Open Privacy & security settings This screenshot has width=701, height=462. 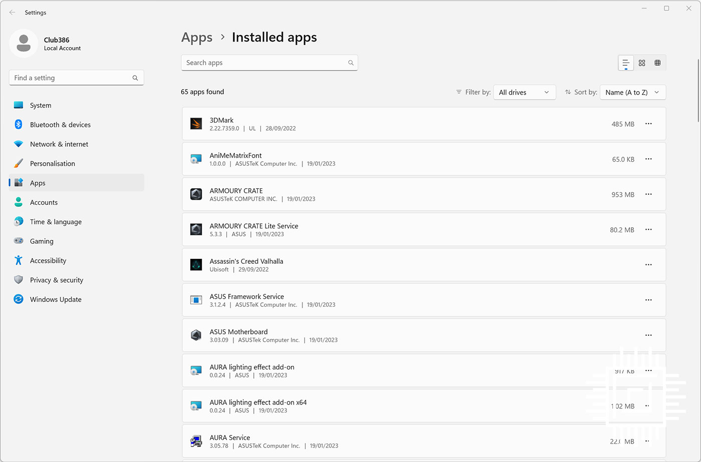76,280
